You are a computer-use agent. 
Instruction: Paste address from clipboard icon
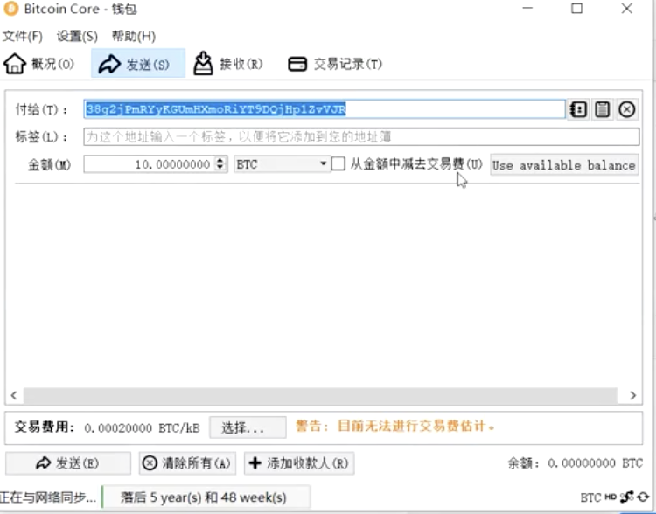point(602,109)
